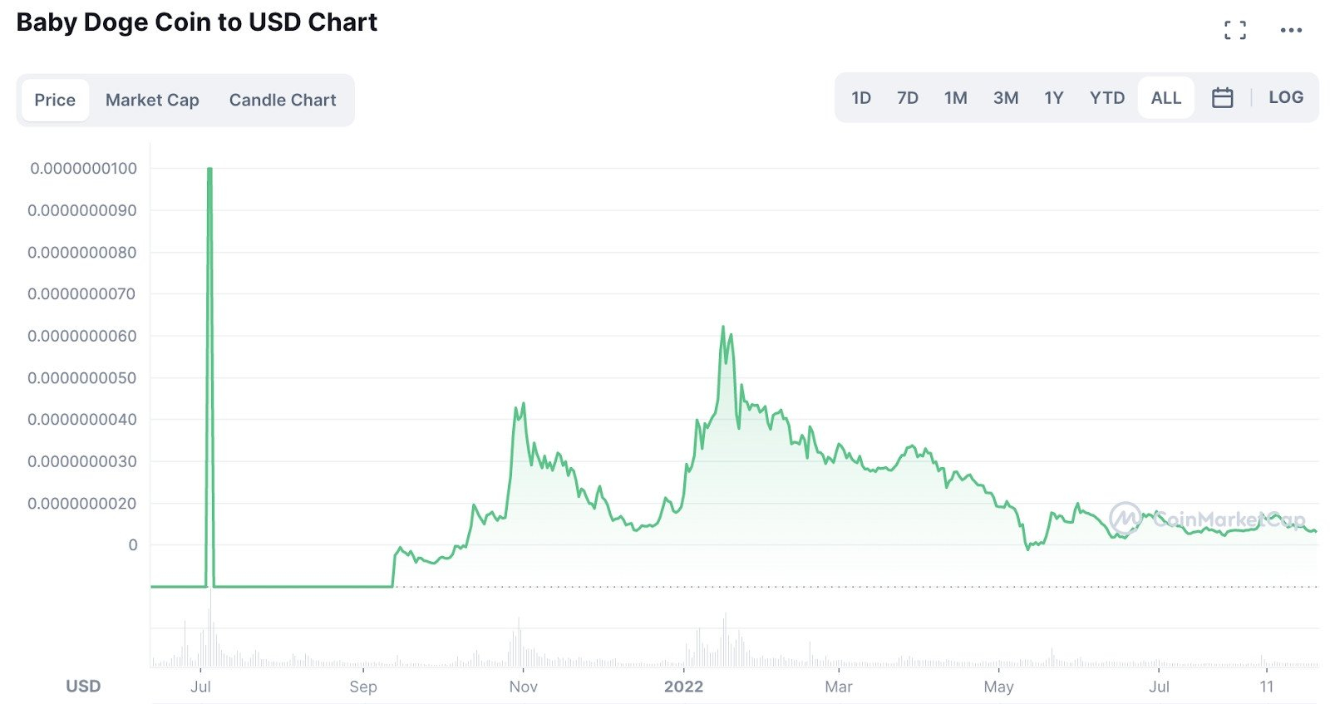Click the Nov label on time axis

coord(524,687)
